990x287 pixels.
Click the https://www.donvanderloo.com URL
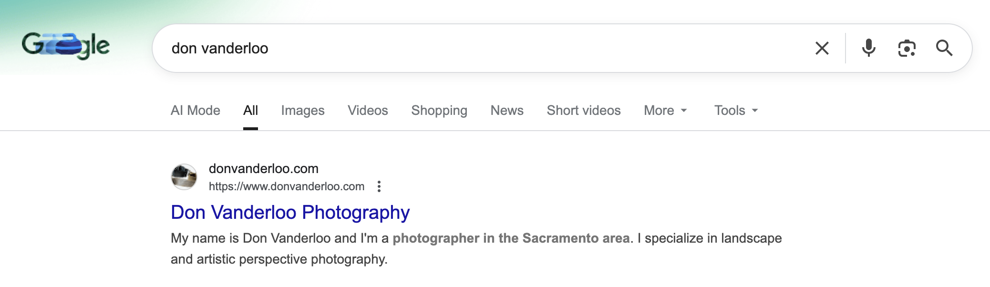(x=287, y=186)
